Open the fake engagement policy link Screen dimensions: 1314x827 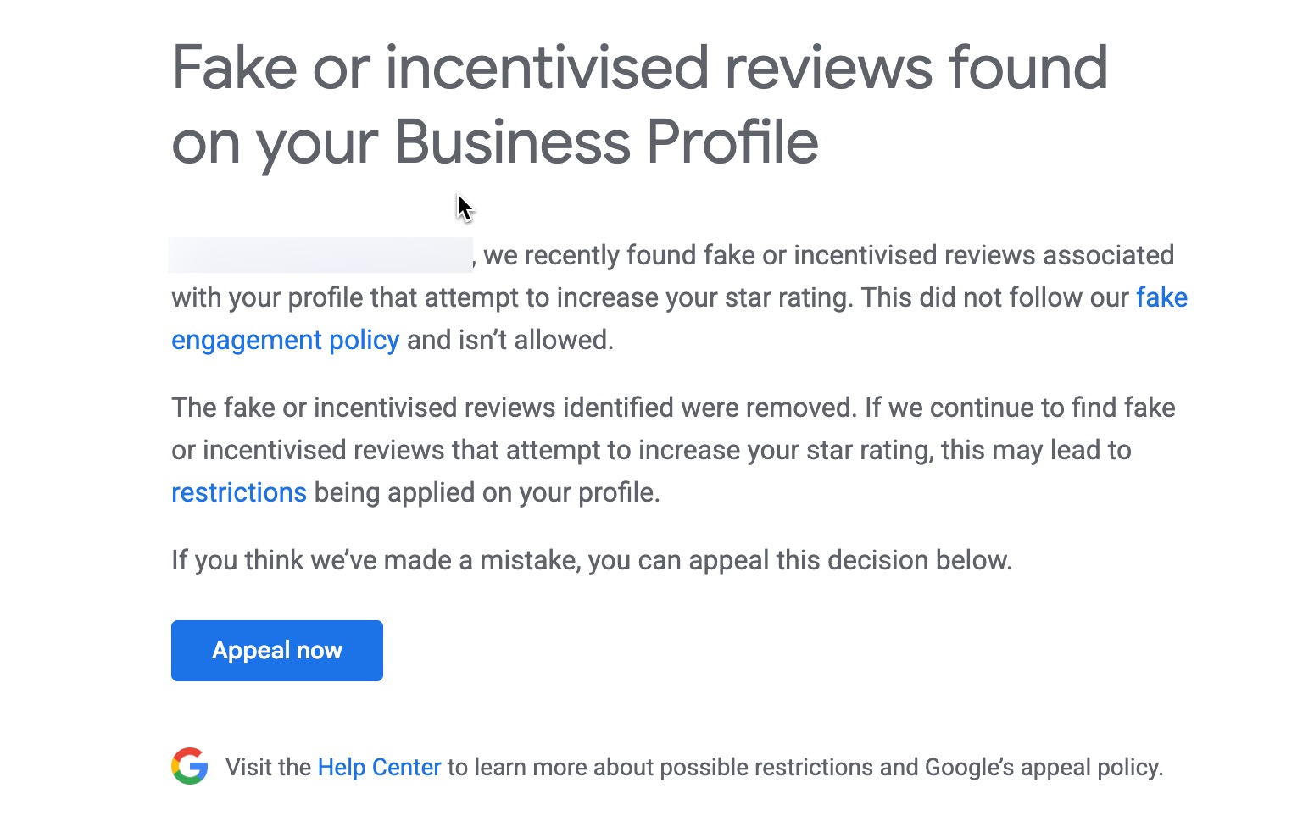(x=286, y=340)
